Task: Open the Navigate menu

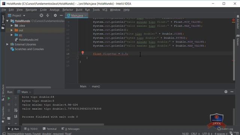Action: click(31, 10)
